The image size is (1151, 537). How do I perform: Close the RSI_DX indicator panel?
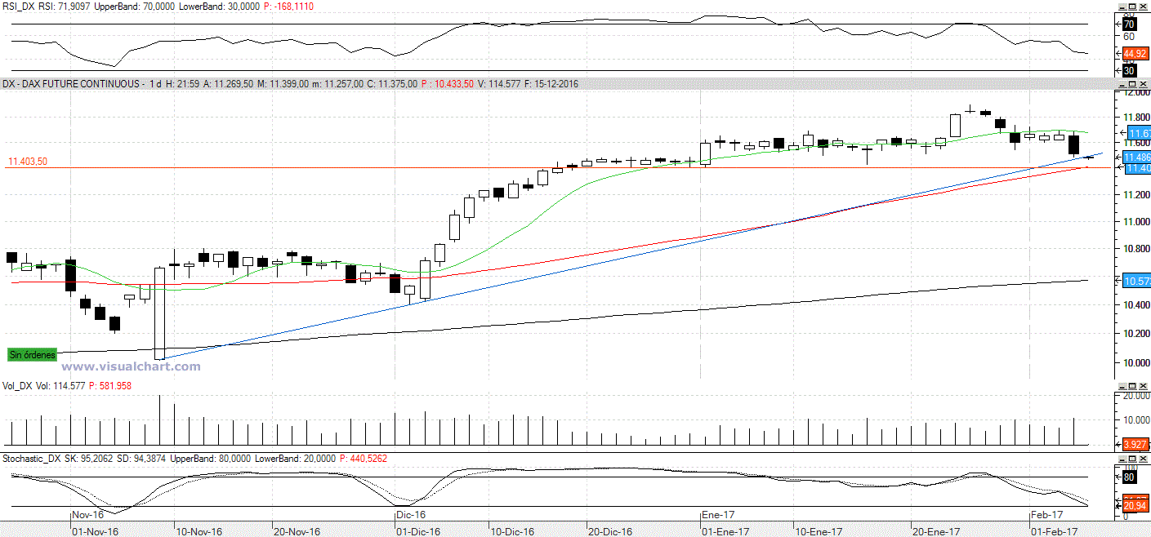(1142, 6)
